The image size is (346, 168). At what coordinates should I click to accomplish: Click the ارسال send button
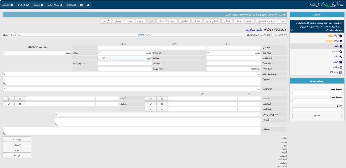(197, 21)
